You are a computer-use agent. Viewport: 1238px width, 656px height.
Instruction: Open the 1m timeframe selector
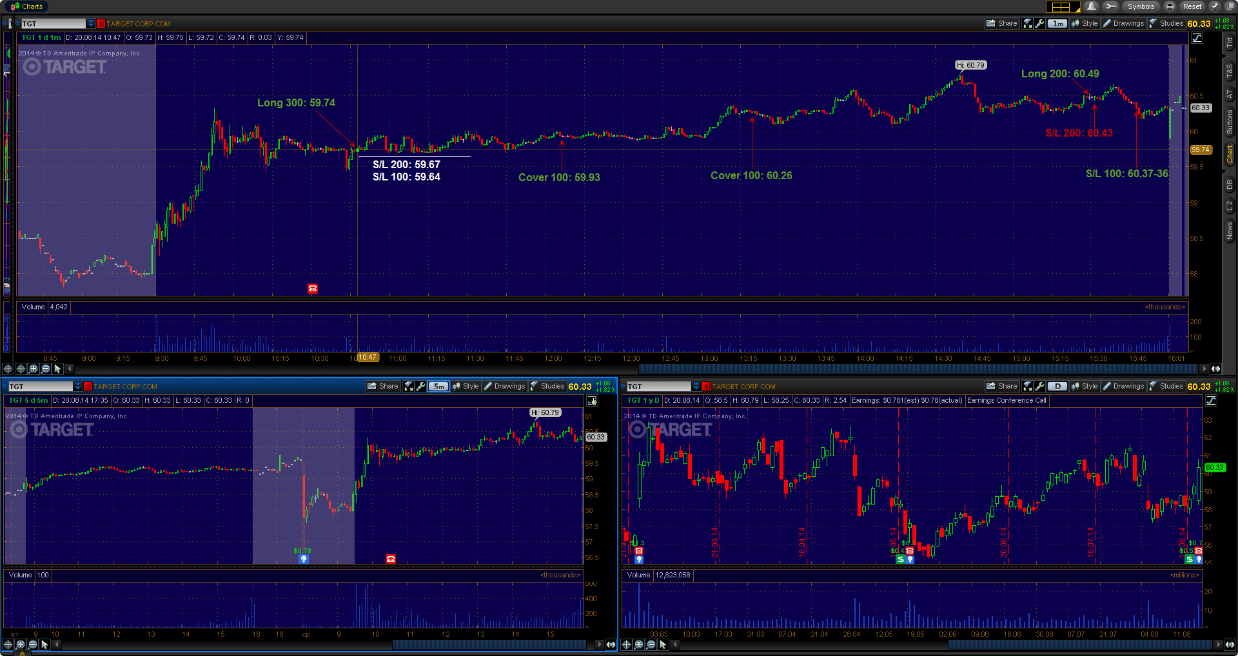pyautogui.click(x=1057, y=23)
